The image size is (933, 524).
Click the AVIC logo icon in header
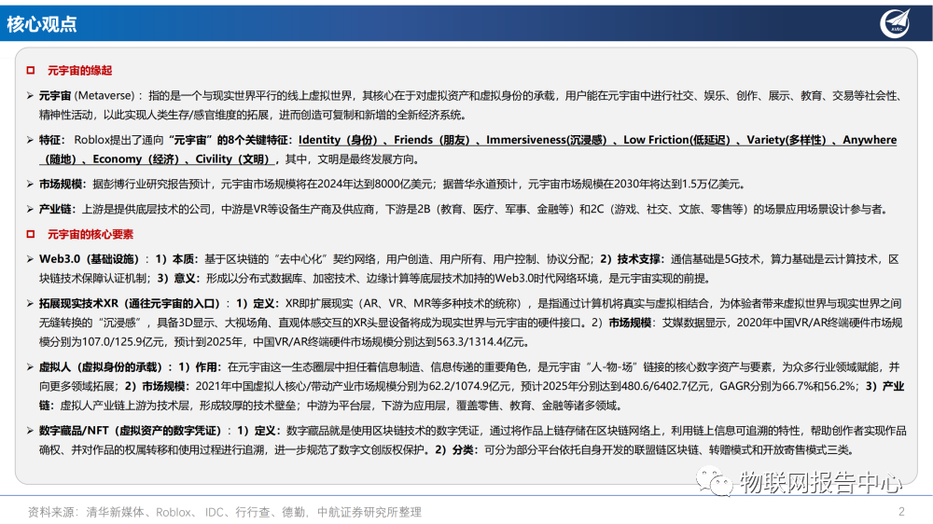click(896, 24)
